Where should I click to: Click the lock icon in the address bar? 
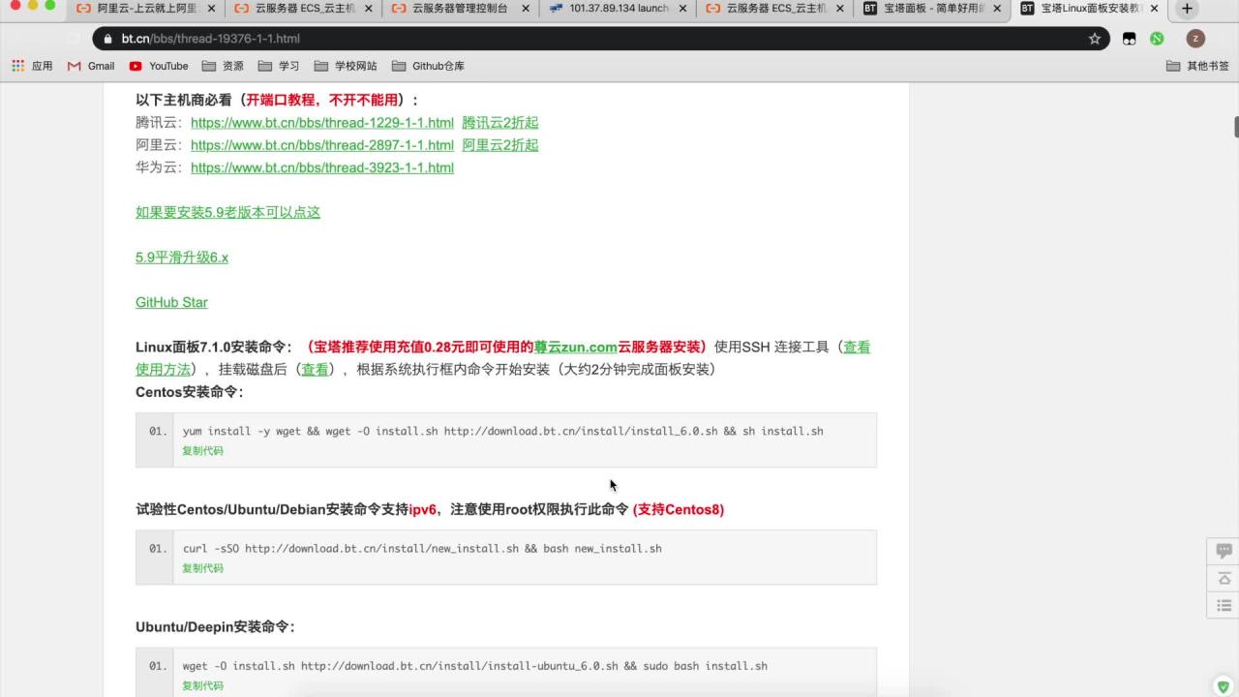point(106,39)
